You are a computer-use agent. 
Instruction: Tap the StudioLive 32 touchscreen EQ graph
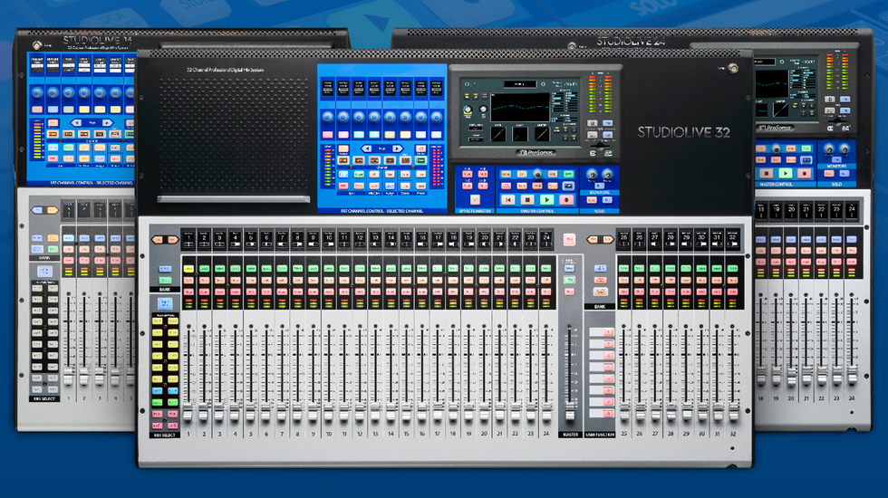tap(520, 107)
